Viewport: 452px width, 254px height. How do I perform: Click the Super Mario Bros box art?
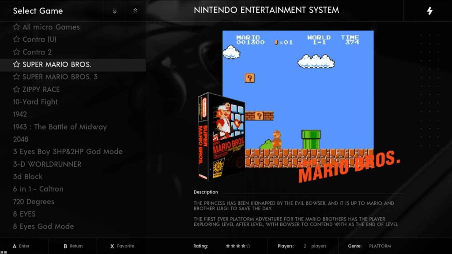222,137
